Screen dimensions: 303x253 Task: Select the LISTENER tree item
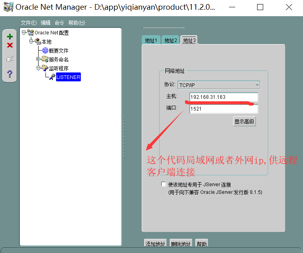click(68, 77)
